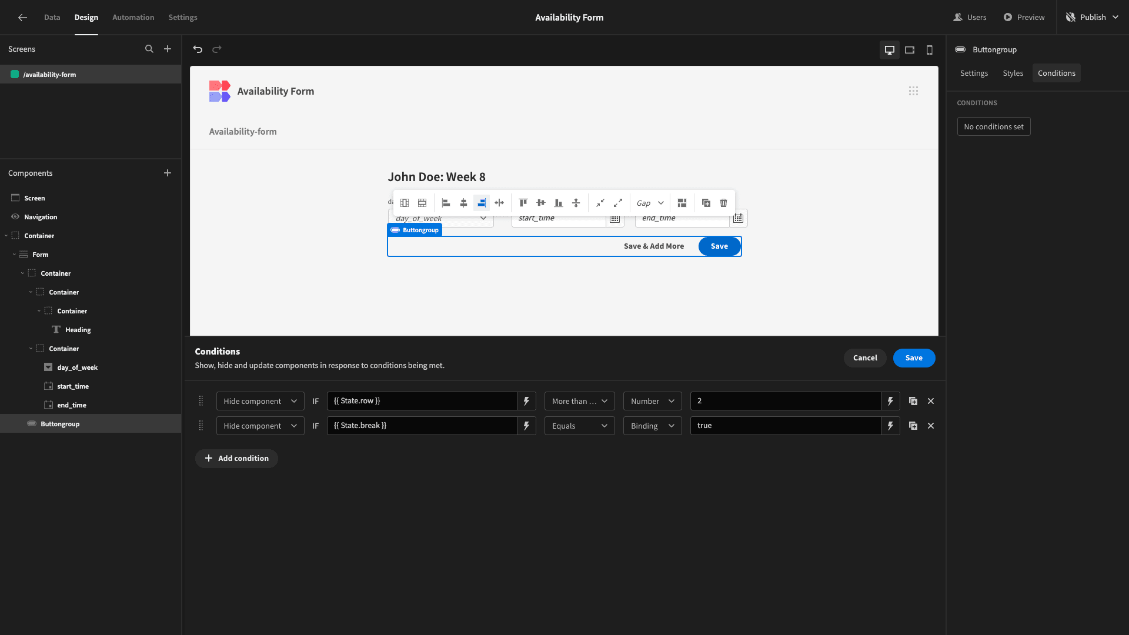Open the Gap dropdown
The width and height of the screenshot is (1129, 635).
click(650, 203)
